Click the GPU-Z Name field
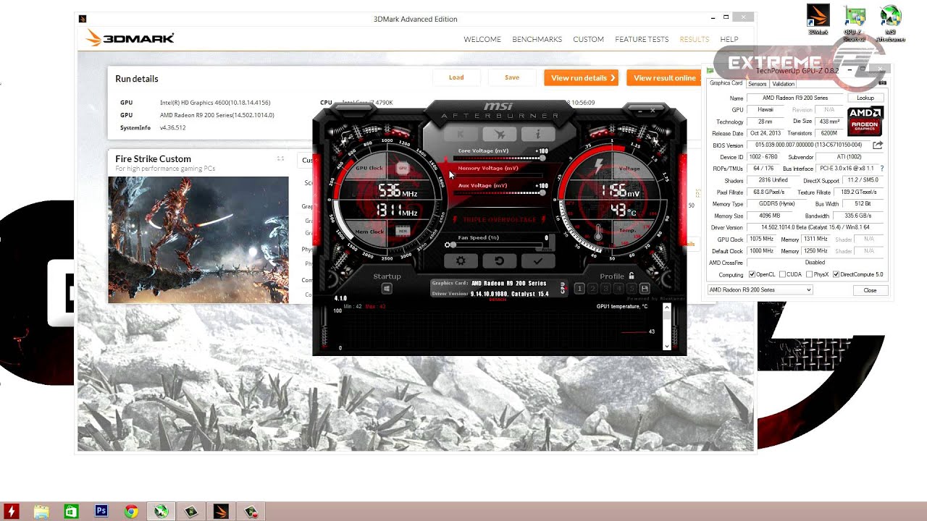 click(794, 98)
